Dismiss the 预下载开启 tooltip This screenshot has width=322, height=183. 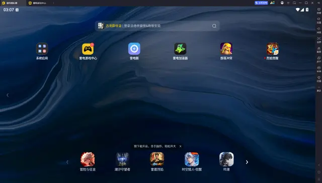(180, 146)
